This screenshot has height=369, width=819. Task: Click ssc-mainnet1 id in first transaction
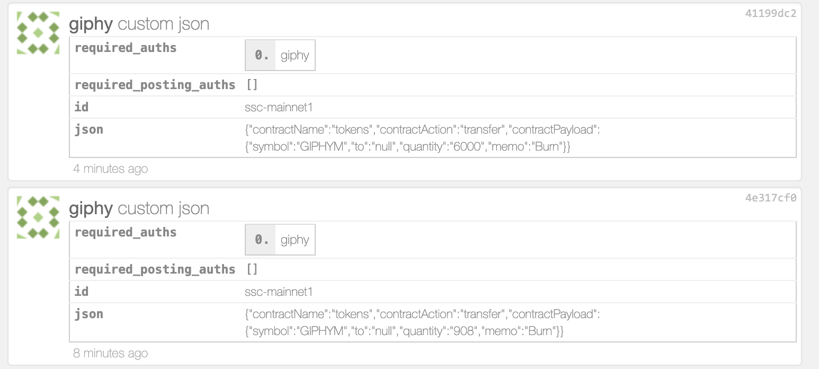tap(279, 107)
